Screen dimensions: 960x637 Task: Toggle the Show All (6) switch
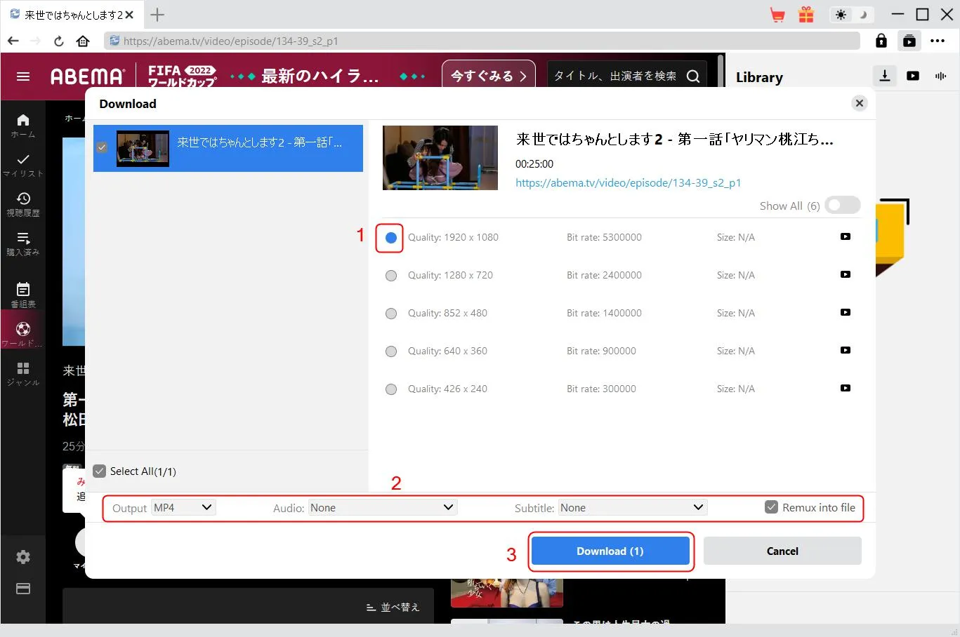[x=842, y=206]
